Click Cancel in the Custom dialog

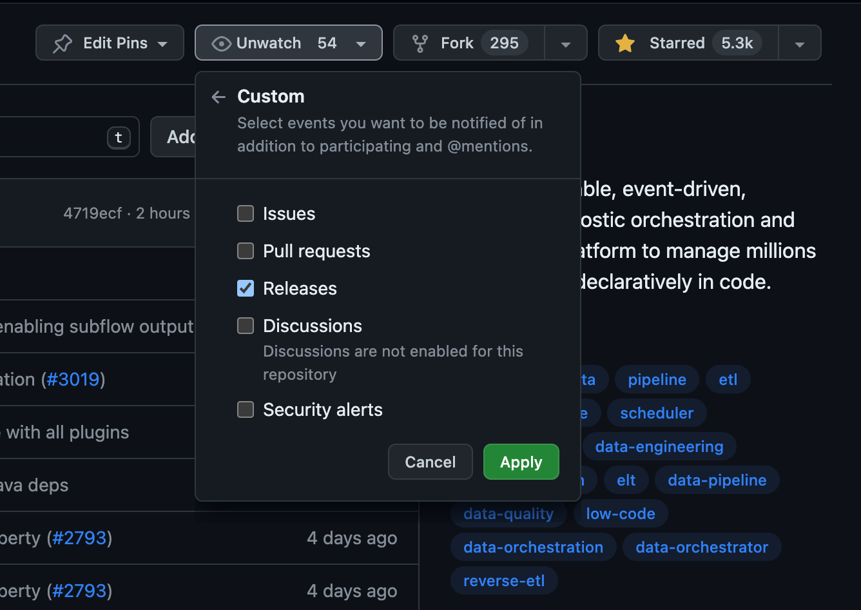point(430,462)
